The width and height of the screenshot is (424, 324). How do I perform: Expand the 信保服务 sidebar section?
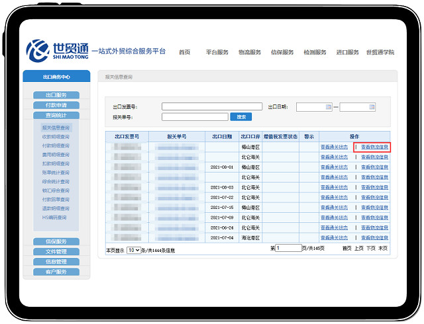tap(56, 241)
